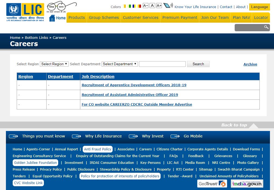
Task: Open the Archive link
Action: pyautogui.click(x=250, y=64)
